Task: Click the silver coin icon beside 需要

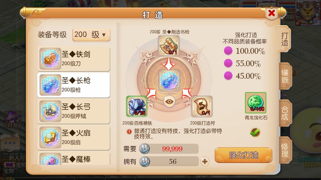Action: click(x=144, y=149)
